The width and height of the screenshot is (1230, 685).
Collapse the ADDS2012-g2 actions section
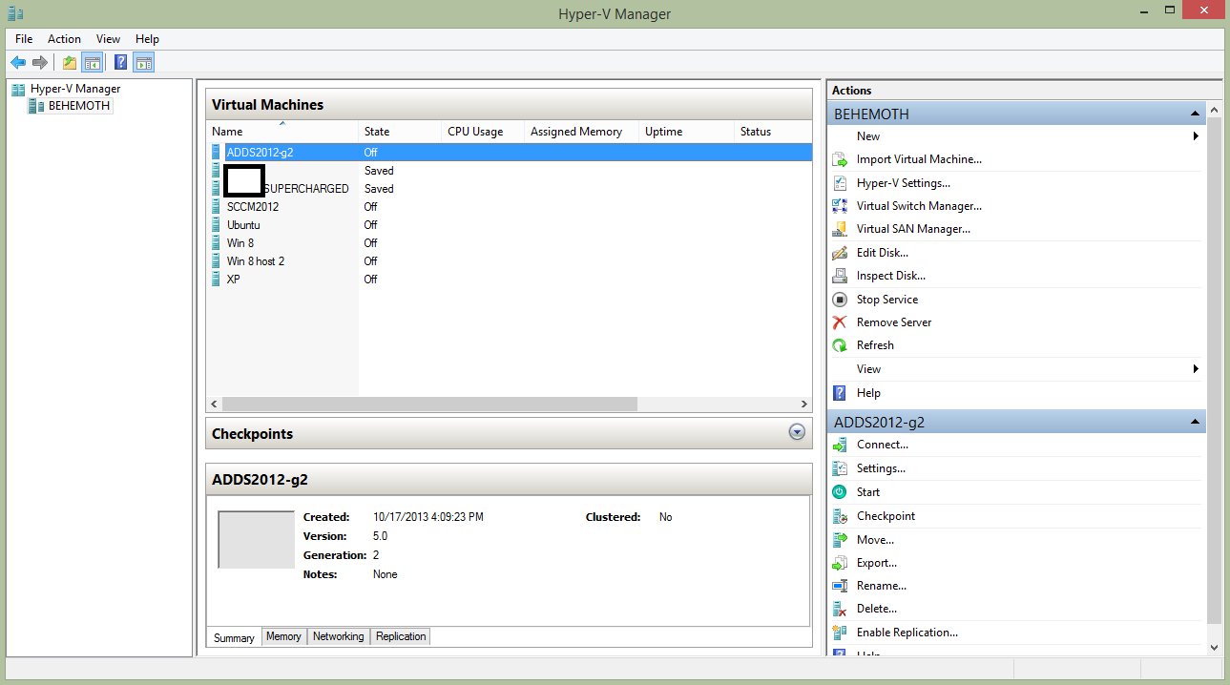coord(1195,422)
